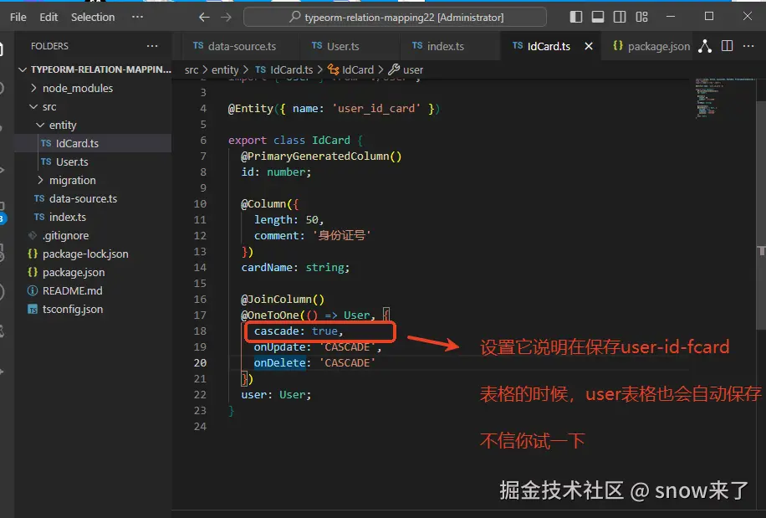Click the @JoinColumn() decorator
Screen dimensions: 766x518
tap(283, 299)
